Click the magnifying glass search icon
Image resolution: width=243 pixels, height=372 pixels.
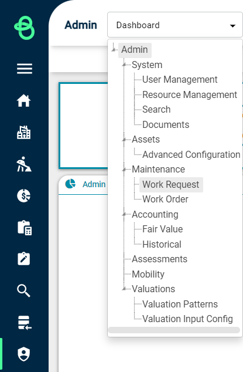click(23, 290)
